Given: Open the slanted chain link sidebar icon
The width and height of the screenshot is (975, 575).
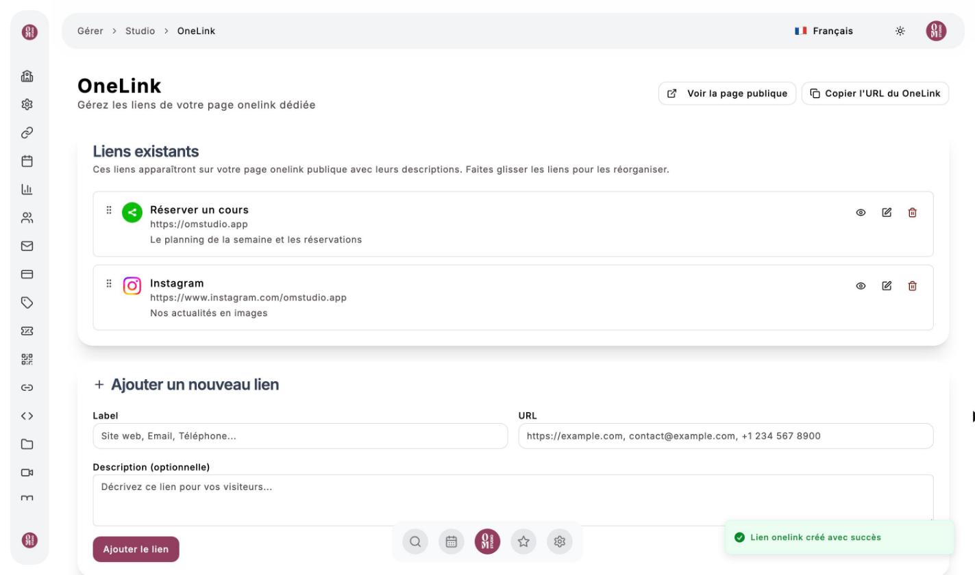Looking at the screenshot, I should click(x=27, y=133).
